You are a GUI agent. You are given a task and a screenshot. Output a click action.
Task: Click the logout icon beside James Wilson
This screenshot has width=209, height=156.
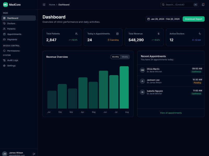pyautogui.click(x=34, y=154)
